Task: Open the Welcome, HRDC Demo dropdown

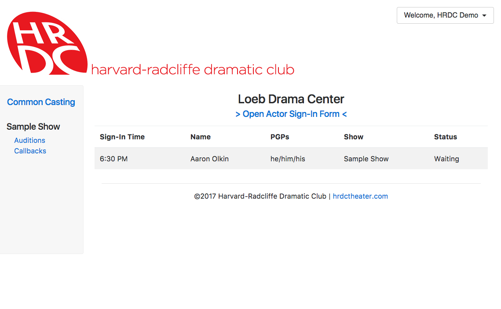Action: [445, 15]
